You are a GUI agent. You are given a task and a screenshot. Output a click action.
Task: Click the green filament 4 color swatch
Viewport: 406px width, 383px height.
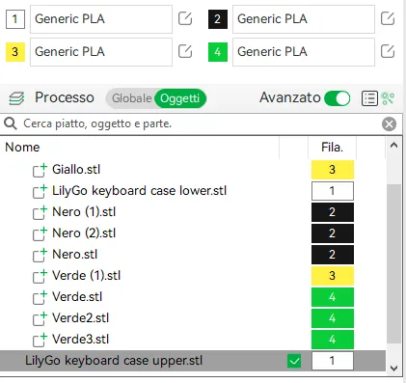click(x=218, y=52)
